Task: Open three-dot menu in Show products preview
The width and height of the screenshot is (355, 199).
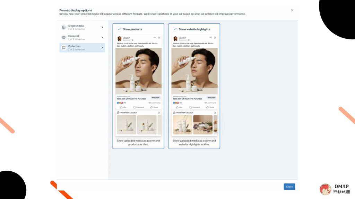Action: point(155,38)
